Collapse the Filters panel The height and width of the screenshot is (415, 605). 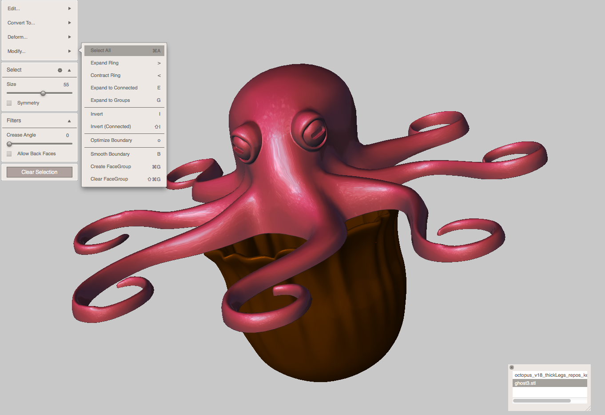(x=69, y=120)
